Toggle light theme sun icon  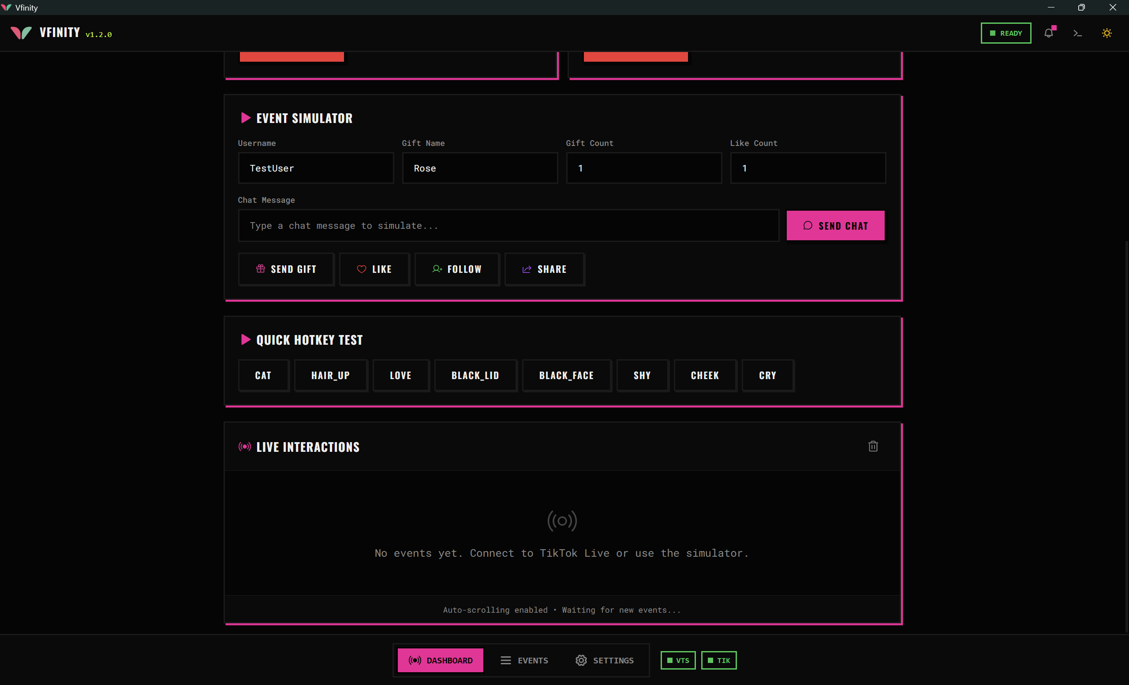[1107, 33]
